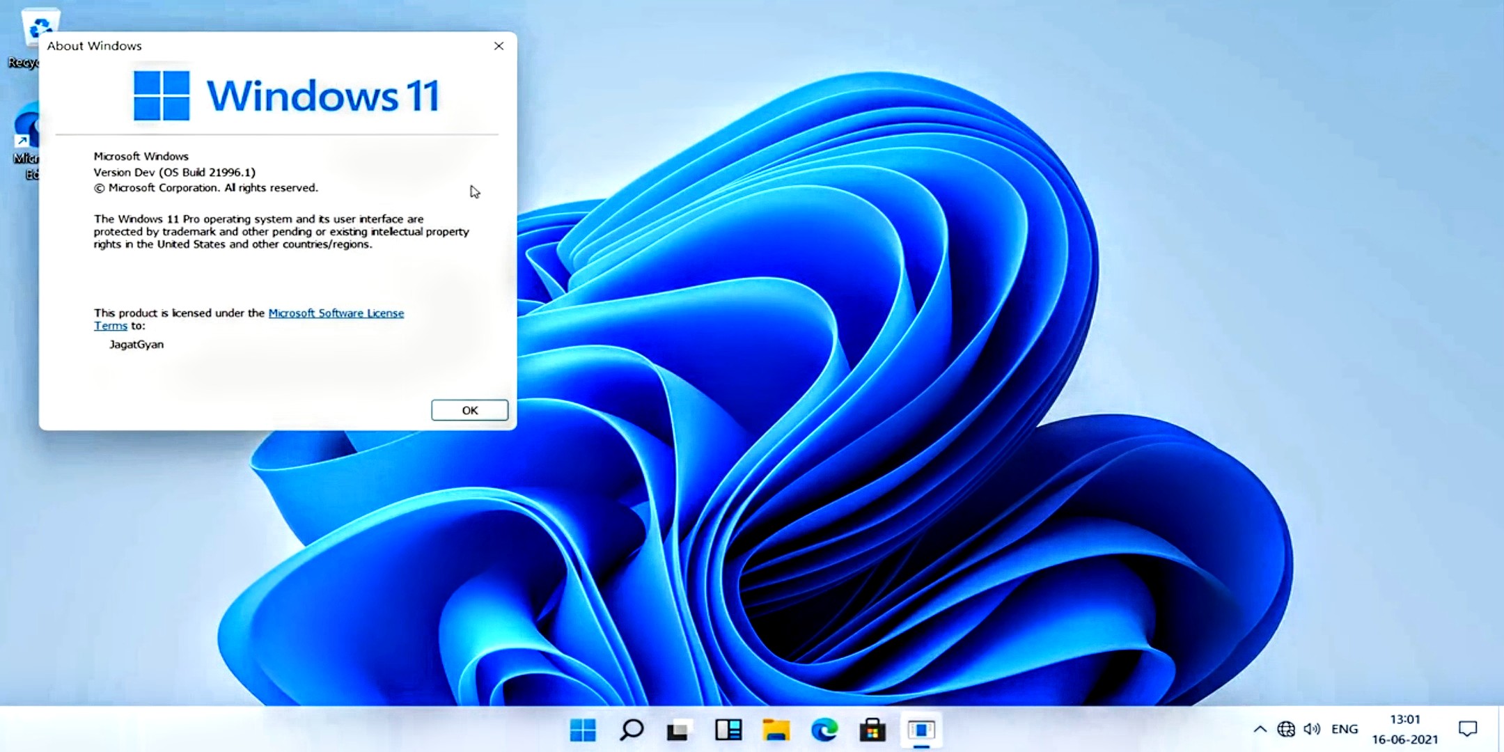The image size is (1504, 752).
Task: Open the Start menu from the taskbar
Action: click(582, 730)
